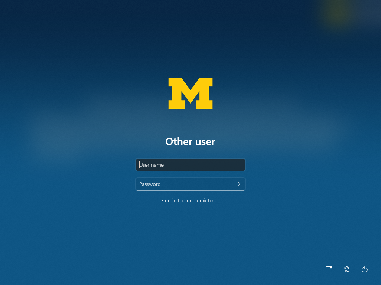This screenshot has width=381, height=285.
Task: Click the monitor-shaped internet icon
Action: point(329,269)
